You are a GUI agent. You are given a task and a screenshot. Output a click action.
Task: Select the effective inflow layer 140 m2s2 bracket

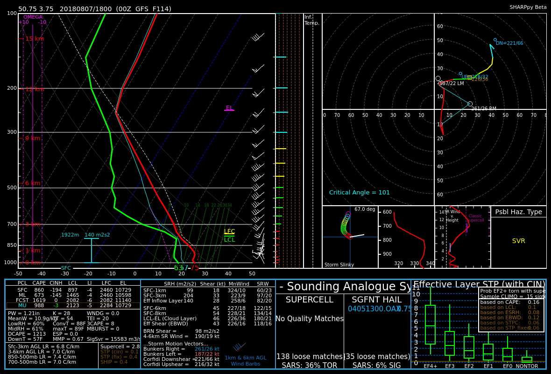pyautogui.click(x=92, y=250)
